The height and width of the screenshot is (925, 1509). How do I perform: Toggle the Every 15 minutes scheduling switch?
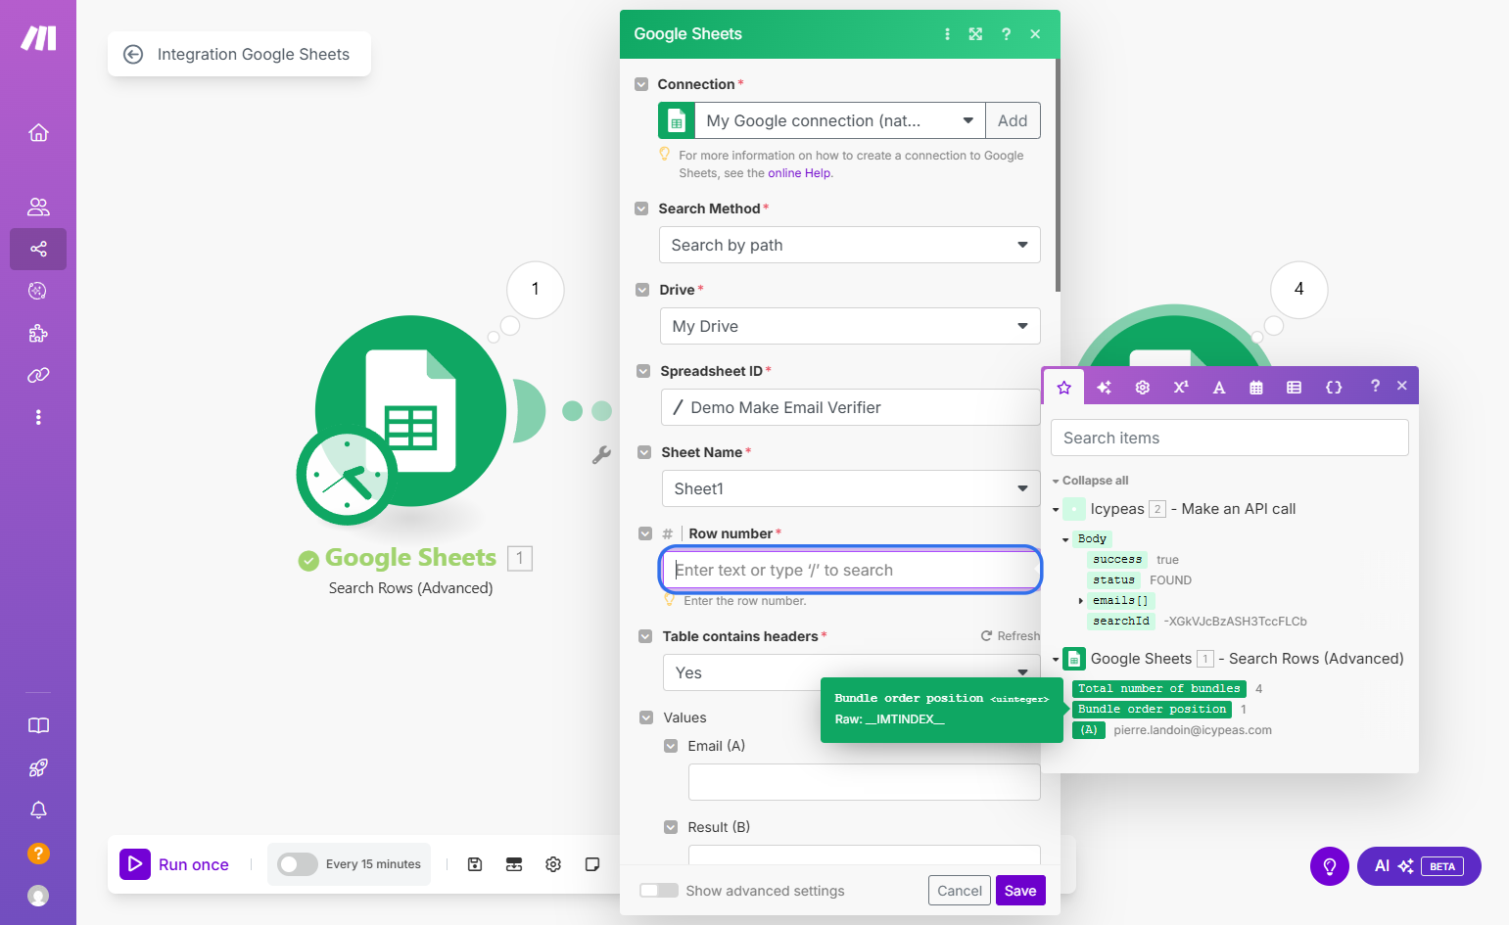click(297, 864)
